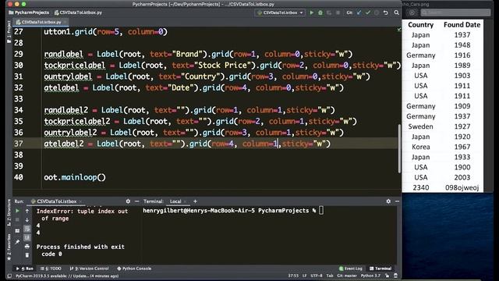Screen dimensions: 499x281
Task: Open the Tab indent settings popup
Action: coord(330,276)
